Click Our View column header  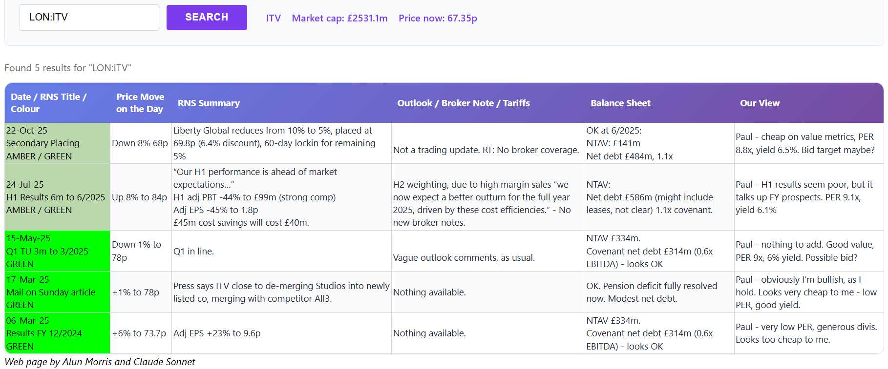[x=760, y=103]
